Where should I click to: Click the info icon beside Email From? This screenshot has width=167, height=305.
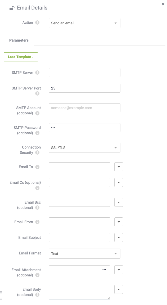(x=37, y=222)
